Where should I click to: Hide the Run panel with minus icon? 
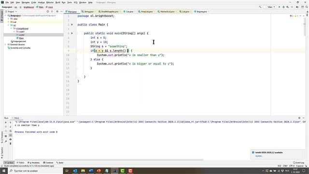pyautogui.click(x=304, y=118)
